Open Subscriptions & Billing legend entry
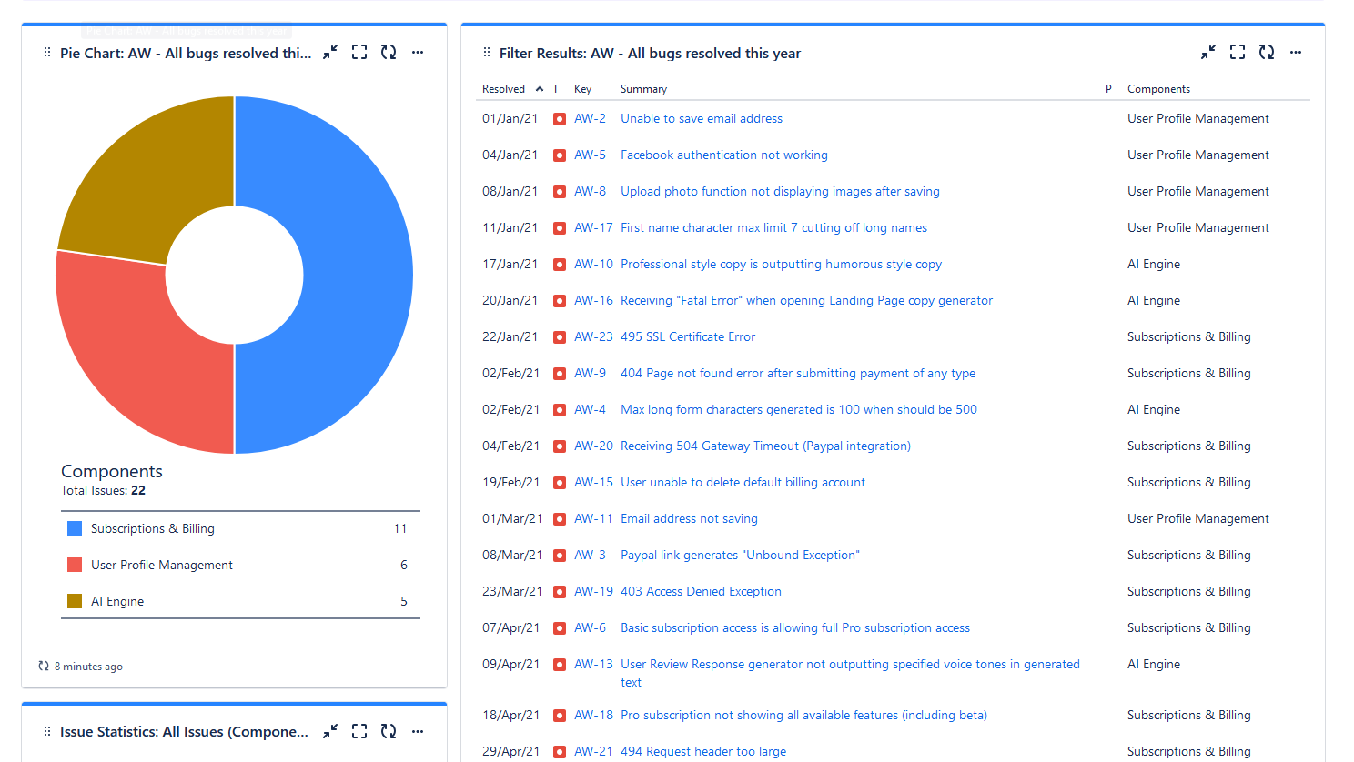 [153, 528]
